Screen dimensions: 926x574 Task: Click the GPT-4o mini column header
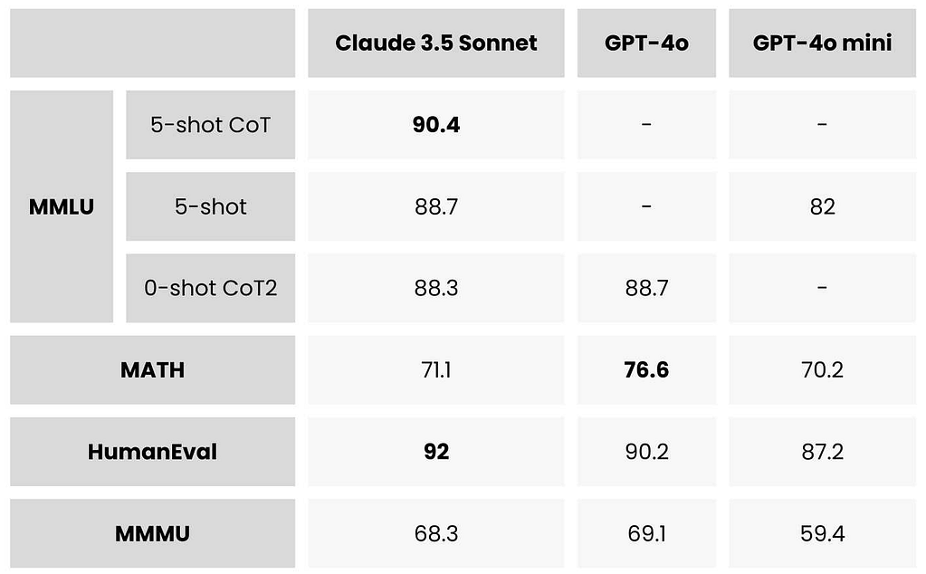tap(822, 43)
